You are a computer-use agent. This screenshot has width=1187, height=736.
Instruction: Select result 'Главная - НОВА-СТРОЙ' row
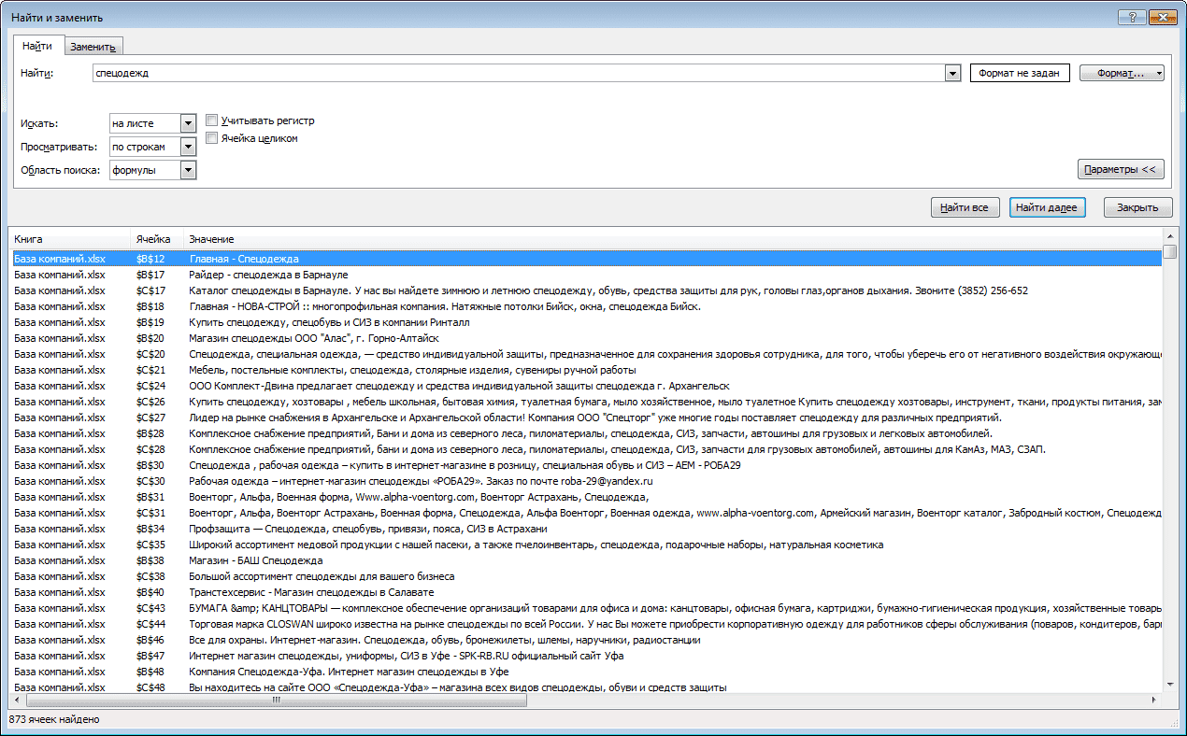tap(586, 306)
